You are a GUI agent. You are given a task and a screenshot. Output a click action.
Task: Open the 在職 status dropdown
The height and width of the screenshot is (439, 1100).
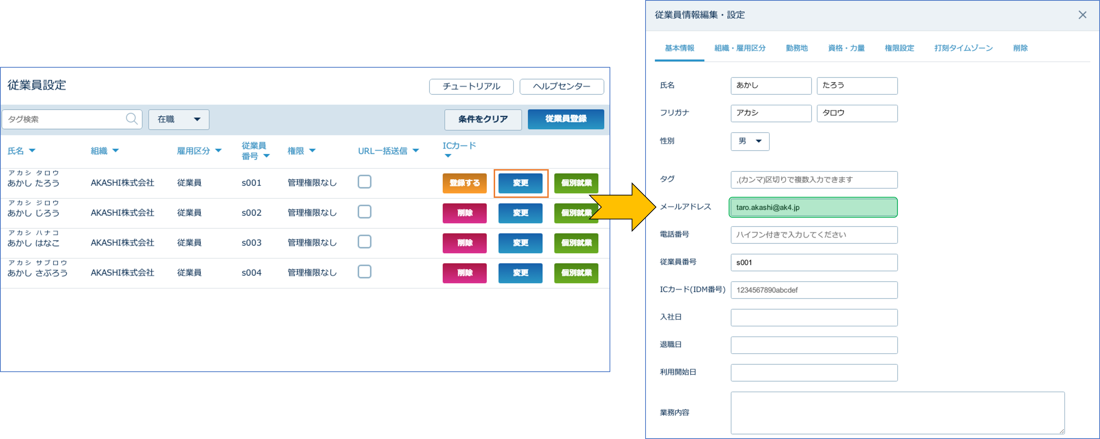[x=178, y=119]
